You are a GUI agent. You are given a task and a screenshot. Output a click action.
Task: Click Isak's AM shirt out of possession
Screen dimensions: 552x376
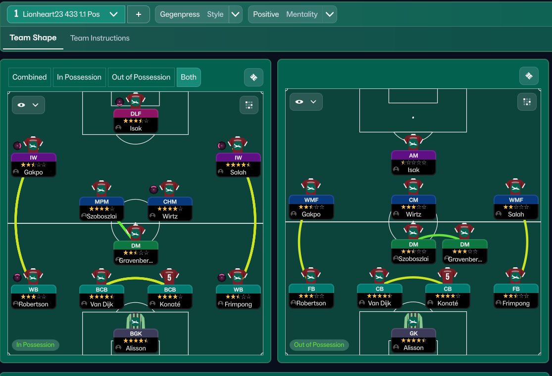[x=413, y=142]
